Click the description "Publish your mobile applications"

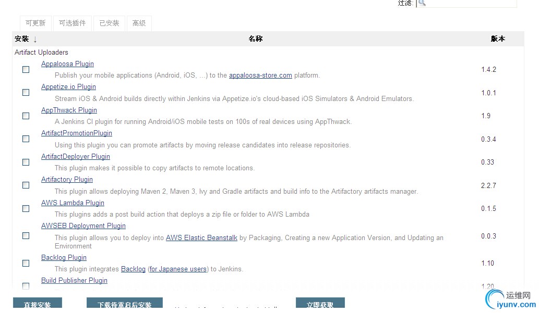pos(187,76)
